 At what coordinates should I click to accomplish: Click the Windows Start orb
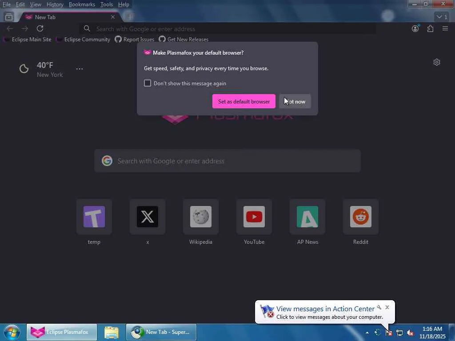coord(12,332)
